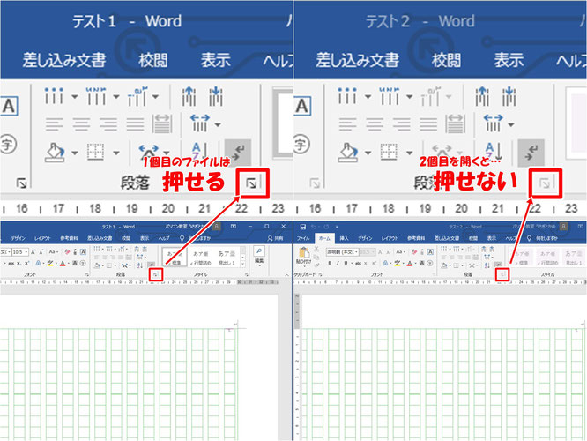This screenshot has width=587, height=441.
Task: Toggle Align Left in enlarged テスト1 ribbon
Action: (55, 124)
